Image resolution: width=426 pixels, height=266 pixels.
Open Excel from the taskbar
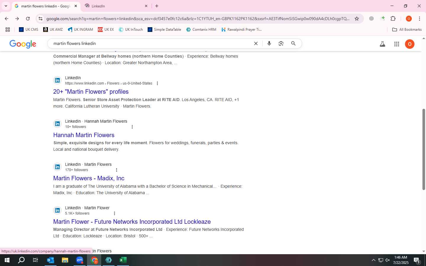tap(123, 260)
